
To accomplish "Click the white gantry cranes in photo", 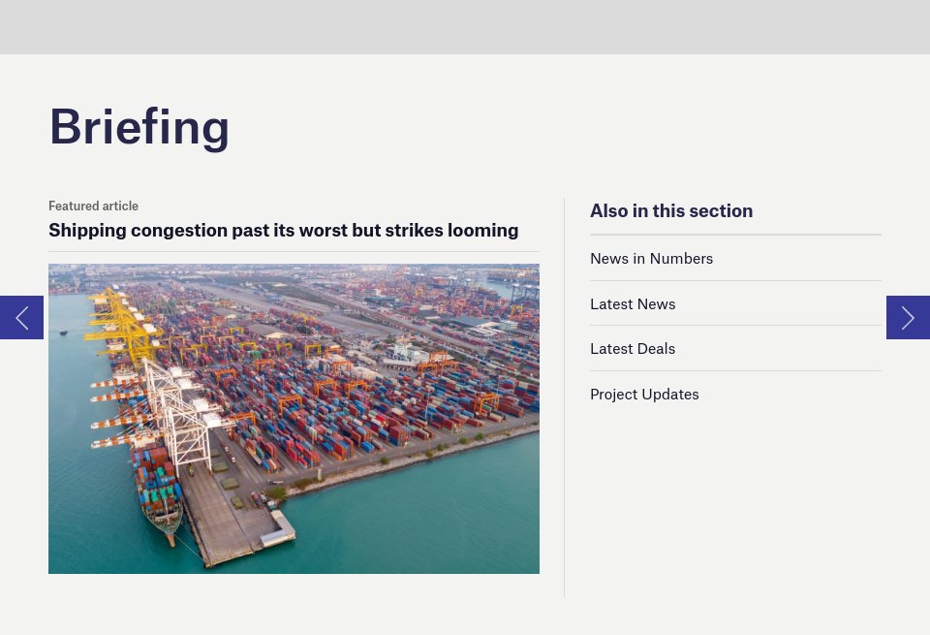I will click(179, 412).
